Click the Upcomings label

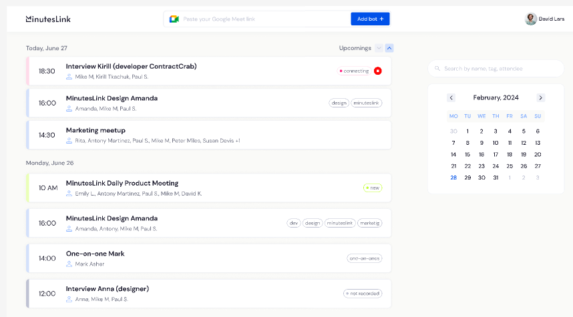pyautogui.click(x=355, y=48)
